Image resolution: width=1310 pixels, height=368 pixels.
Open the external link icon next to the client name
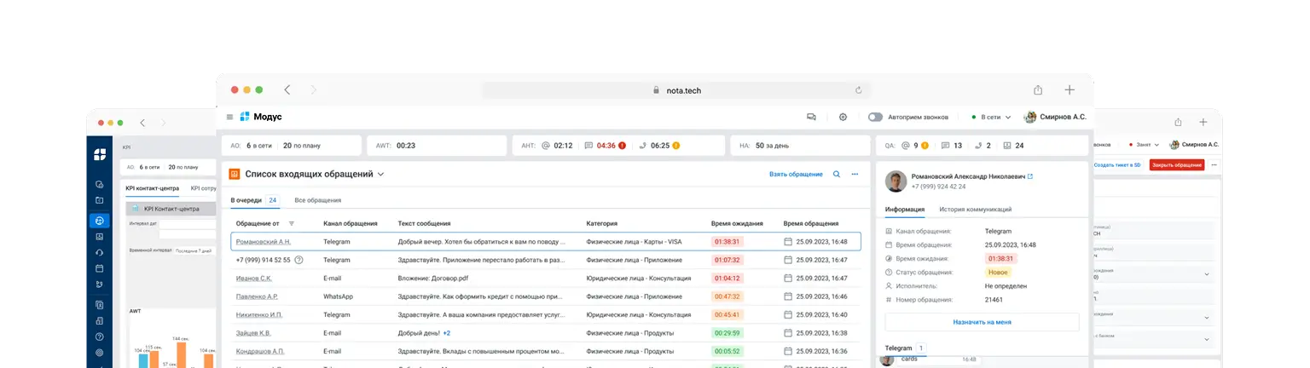click(1030, 176)
